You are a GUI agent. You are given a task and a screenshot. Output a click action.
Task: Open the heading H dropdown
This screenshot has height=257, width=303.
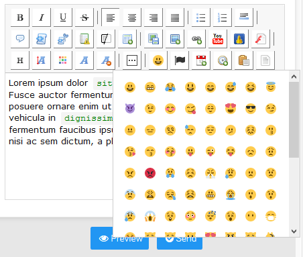pyautogui.click(x=20, y=60)
